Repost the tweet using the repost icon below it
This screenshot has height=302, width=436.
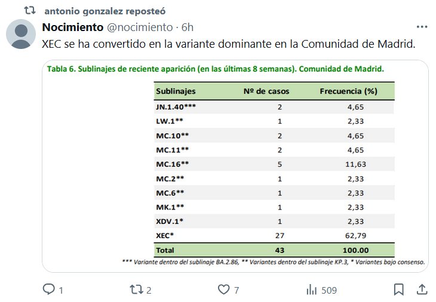click(x=136, y=290)
